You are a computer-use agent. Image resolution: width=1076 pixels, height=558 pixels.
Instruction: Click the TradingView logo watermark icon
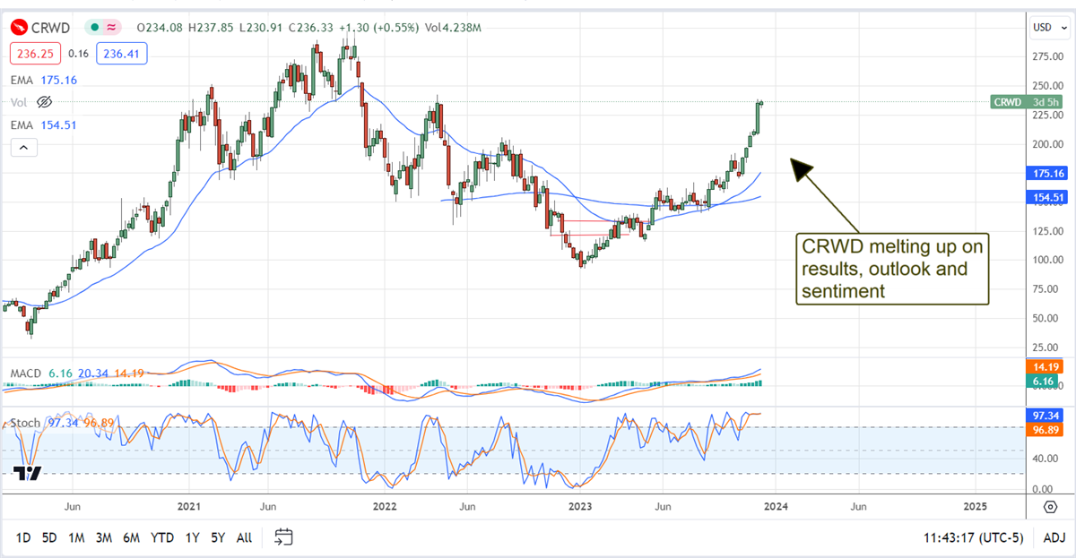click(28, 474)
